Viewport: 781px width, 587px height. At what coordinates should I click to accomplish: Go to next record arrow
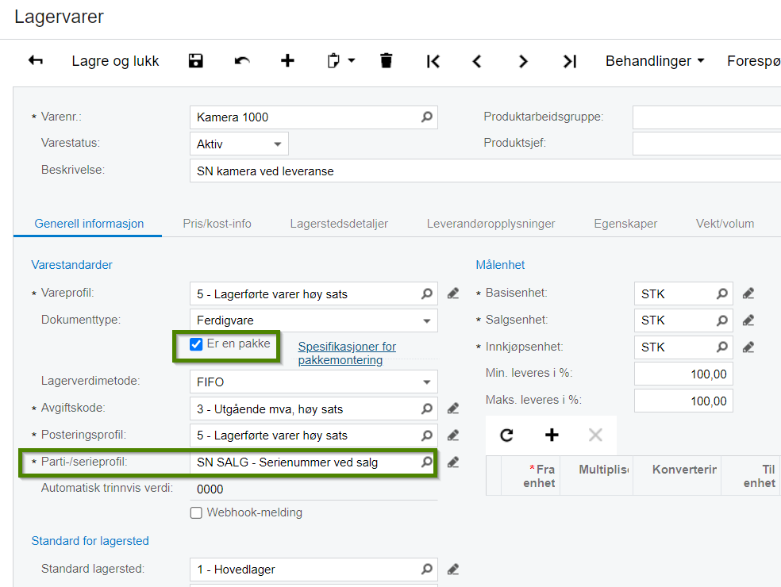pos(522,61)
